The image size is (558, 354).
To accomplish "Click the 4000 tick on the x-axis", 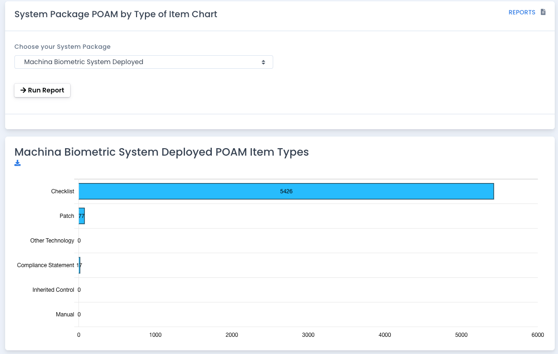I will tap(385, 335).
